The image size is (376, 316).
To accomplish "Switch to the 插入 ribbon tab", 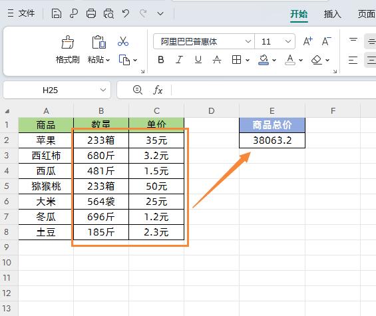I will [332, 14].
